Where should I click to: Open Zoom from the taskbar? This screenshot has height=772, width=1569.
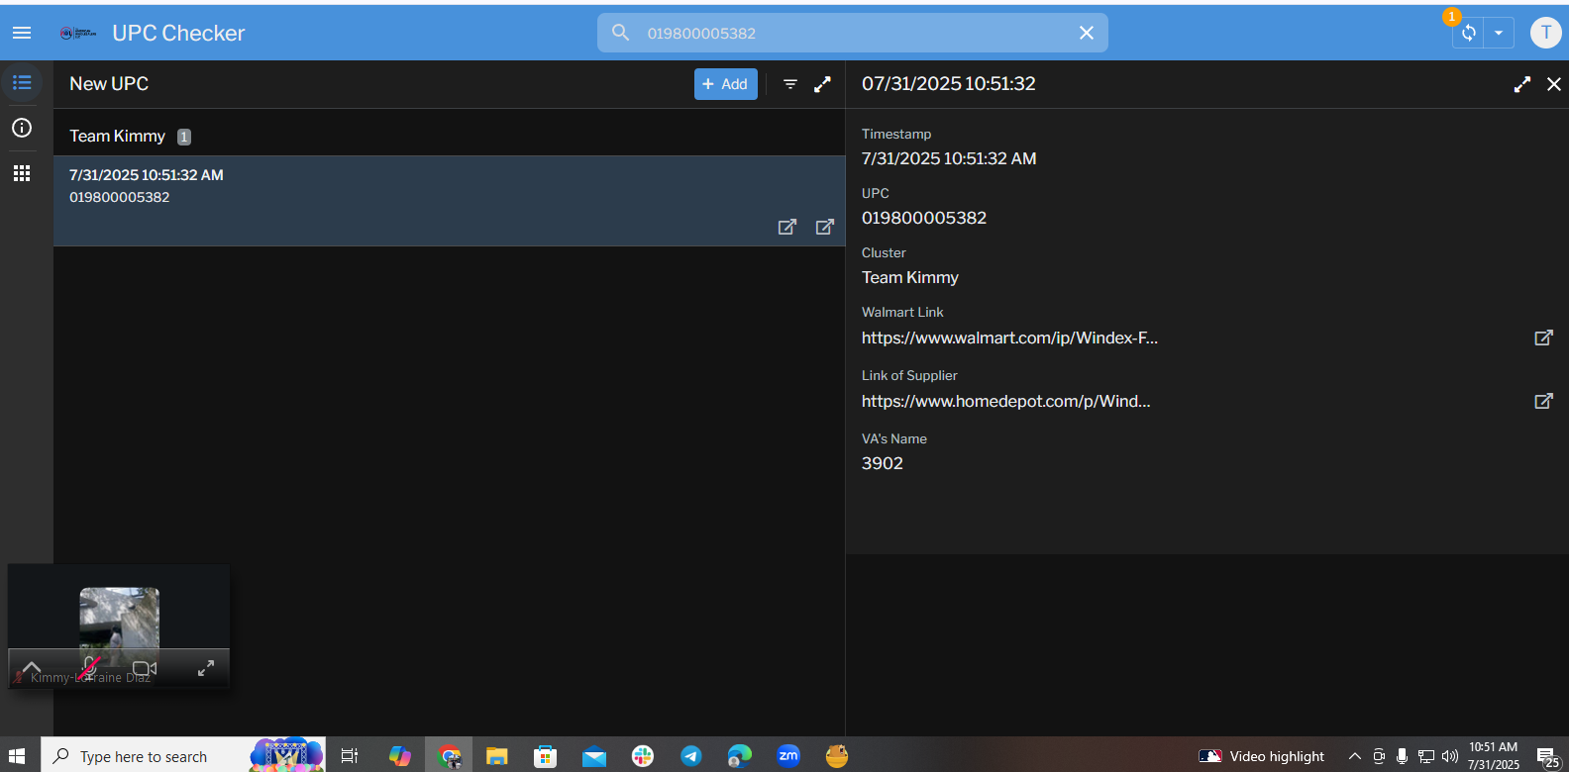pyautogui.click(x=788, y=756)
